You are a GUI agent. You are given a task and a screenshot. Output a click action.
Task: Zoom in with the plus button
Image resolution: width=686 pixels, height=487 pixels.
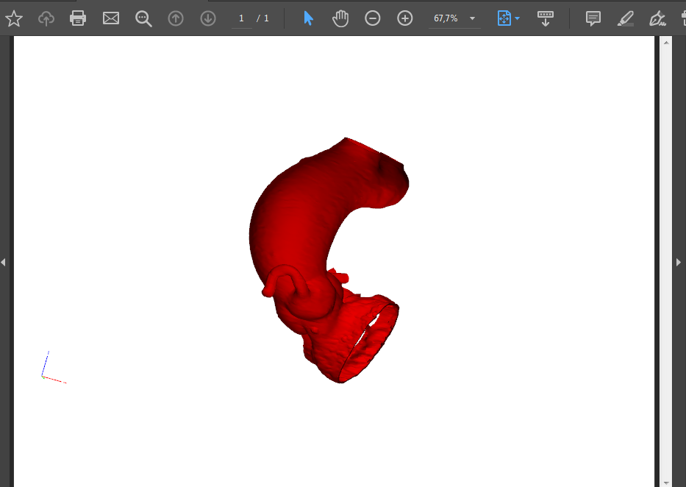click(404, 18)
